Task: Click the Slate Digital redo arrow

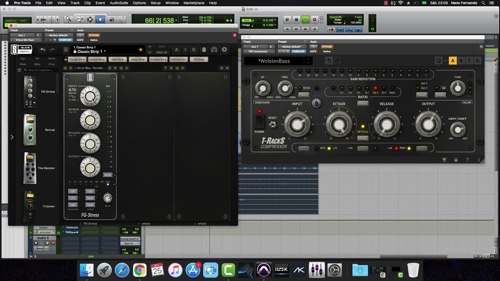Action: pos(52,50)
